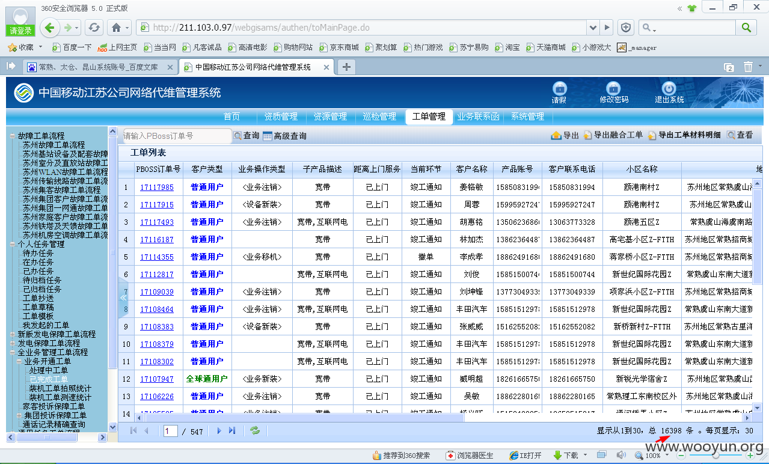Go to browser home page icon
The width and height of the screenshot is (769, 464).
click(116, 28)
